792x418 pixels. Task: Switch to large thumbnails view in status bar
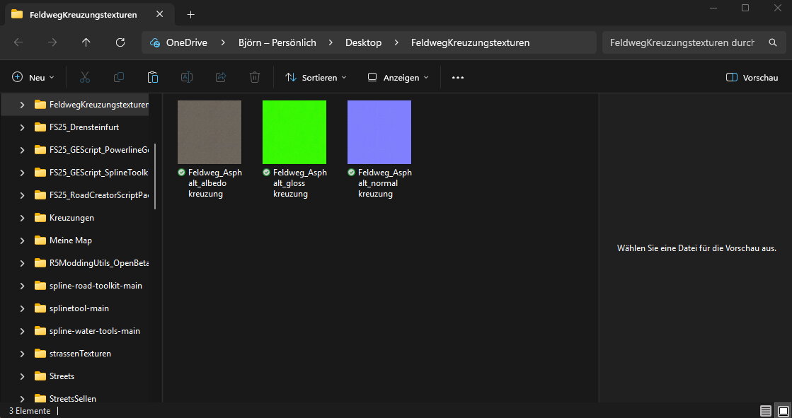coord(783,411)
